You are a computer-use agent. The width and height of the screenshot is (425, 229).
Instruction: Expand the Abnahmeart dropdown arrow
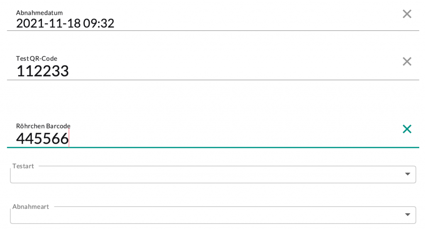click(407, 215)
